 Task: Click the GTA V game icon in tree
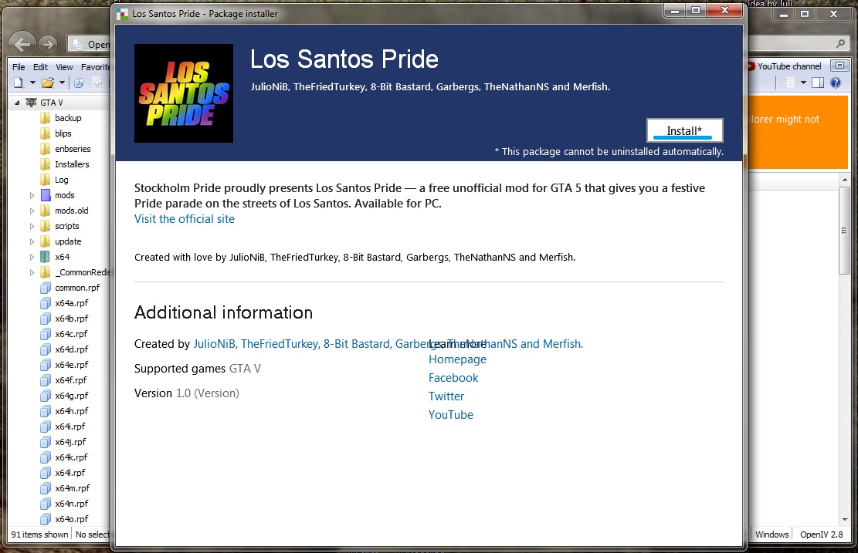point(31,103)
